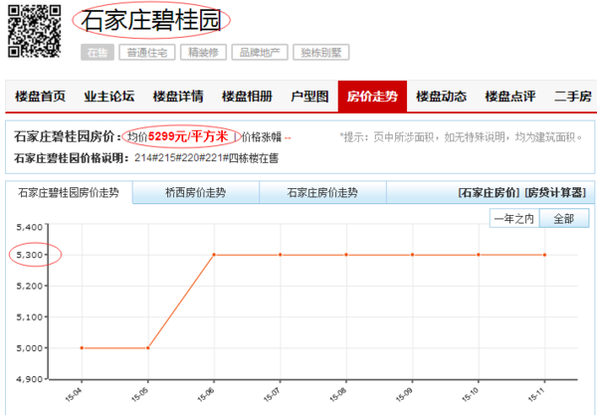Screen dimensions: 597x415
Task: Click the 5,100 y-axis label
Action: 29,316
